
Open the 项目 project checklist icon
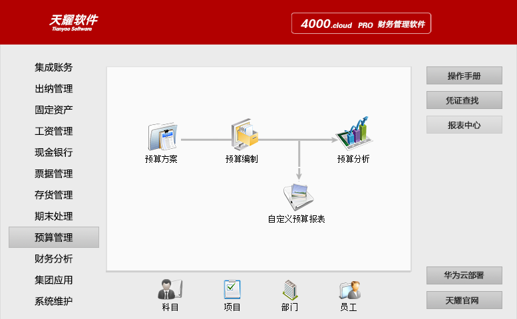pos(232,290)
